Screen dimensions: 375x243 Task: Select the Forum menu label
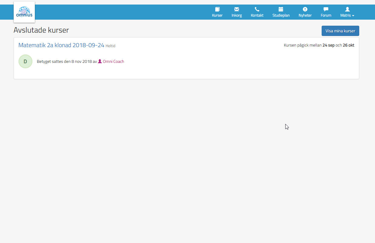[326, 15]
